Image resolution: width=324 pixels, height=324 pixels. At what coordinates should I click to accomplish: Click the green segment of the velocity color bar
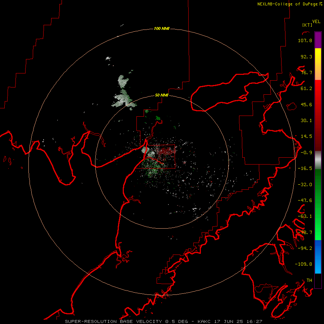[318, 204]
